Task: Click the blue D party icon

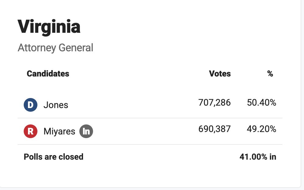Action: [30, 105]
